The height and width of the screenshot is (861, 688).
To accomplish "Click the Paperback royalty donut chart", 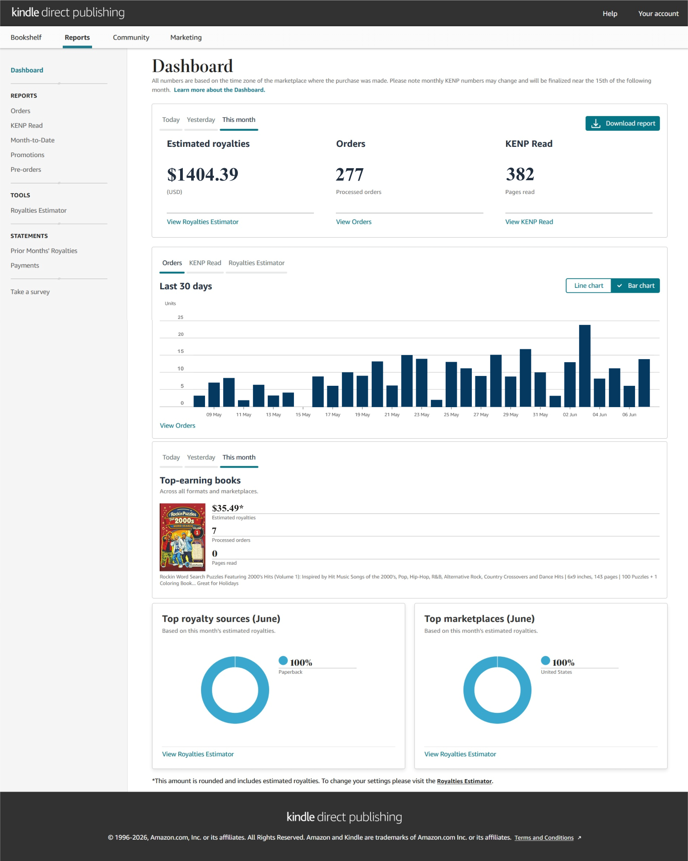I will click(x=235, y=690).
